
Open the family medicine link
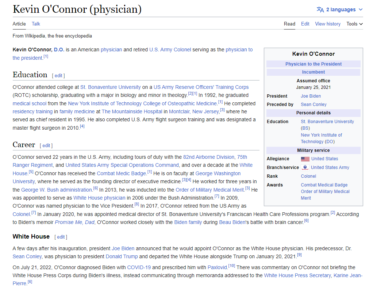[77, 111]
